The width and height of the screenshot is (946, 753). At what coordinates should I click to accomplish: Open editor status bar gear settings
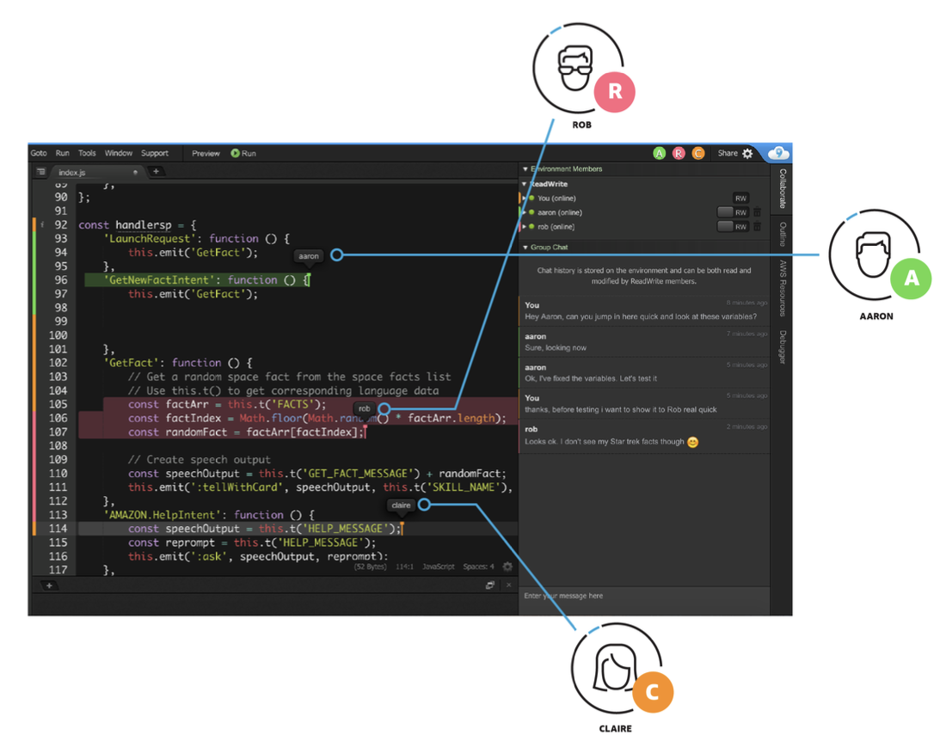point(507,566)
